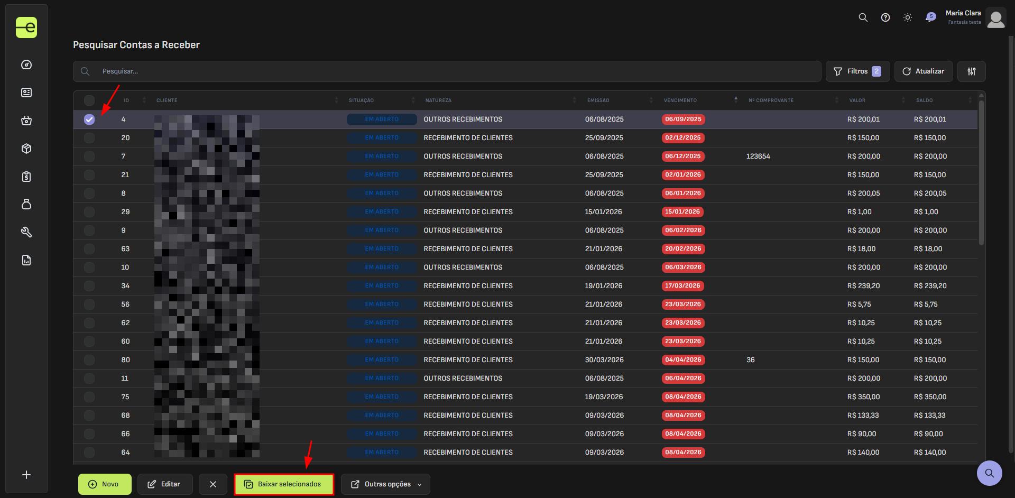The width and height of the screenshot is (1015, 498).
Task: Click emission date 30/03/2026
Action: click(x=604, y=360)
